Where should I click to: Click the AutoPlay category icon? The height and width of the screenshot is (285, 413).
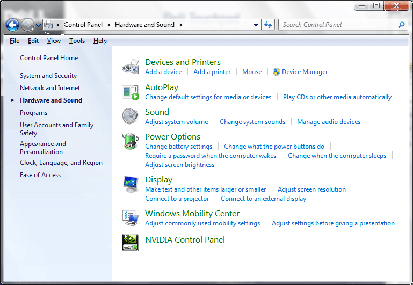click(131, 92)
